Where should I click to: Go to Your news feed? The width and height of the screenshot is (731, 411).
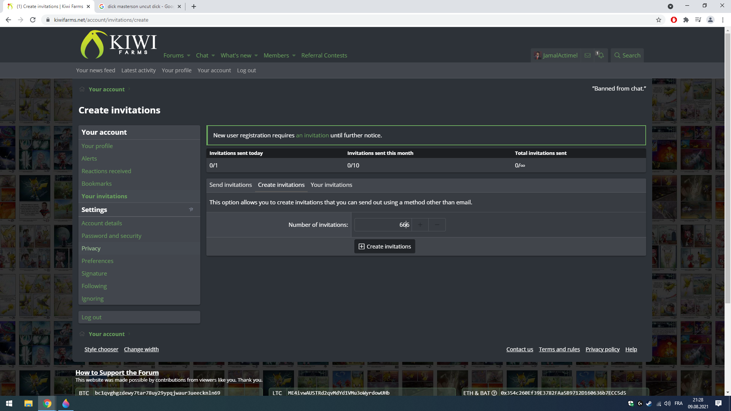point(96,70)
